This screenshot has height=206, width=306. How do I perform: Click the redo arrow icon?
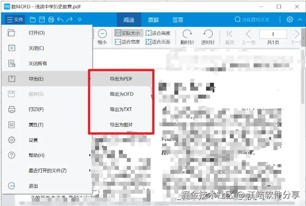click(x=70, y=19)
